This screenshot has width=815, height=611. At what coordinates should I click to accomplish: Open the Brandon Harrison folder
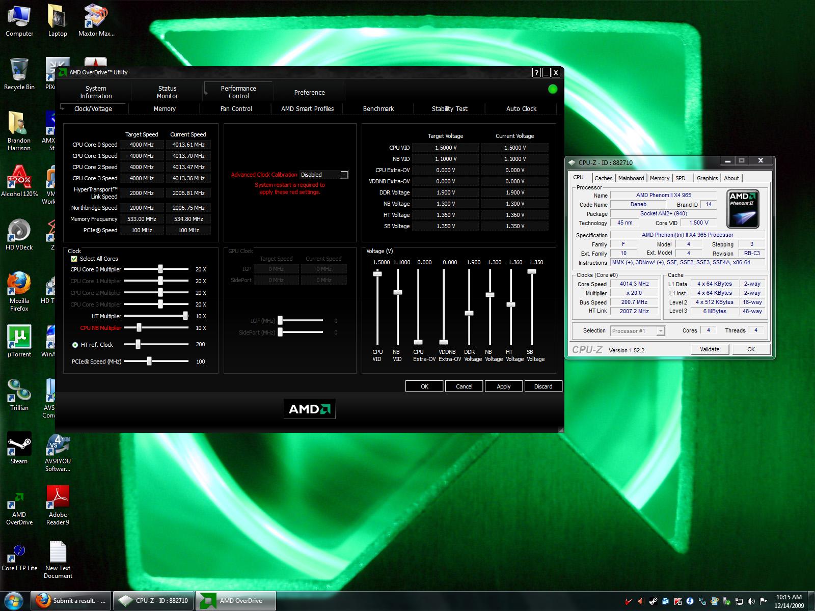(19, 131)
